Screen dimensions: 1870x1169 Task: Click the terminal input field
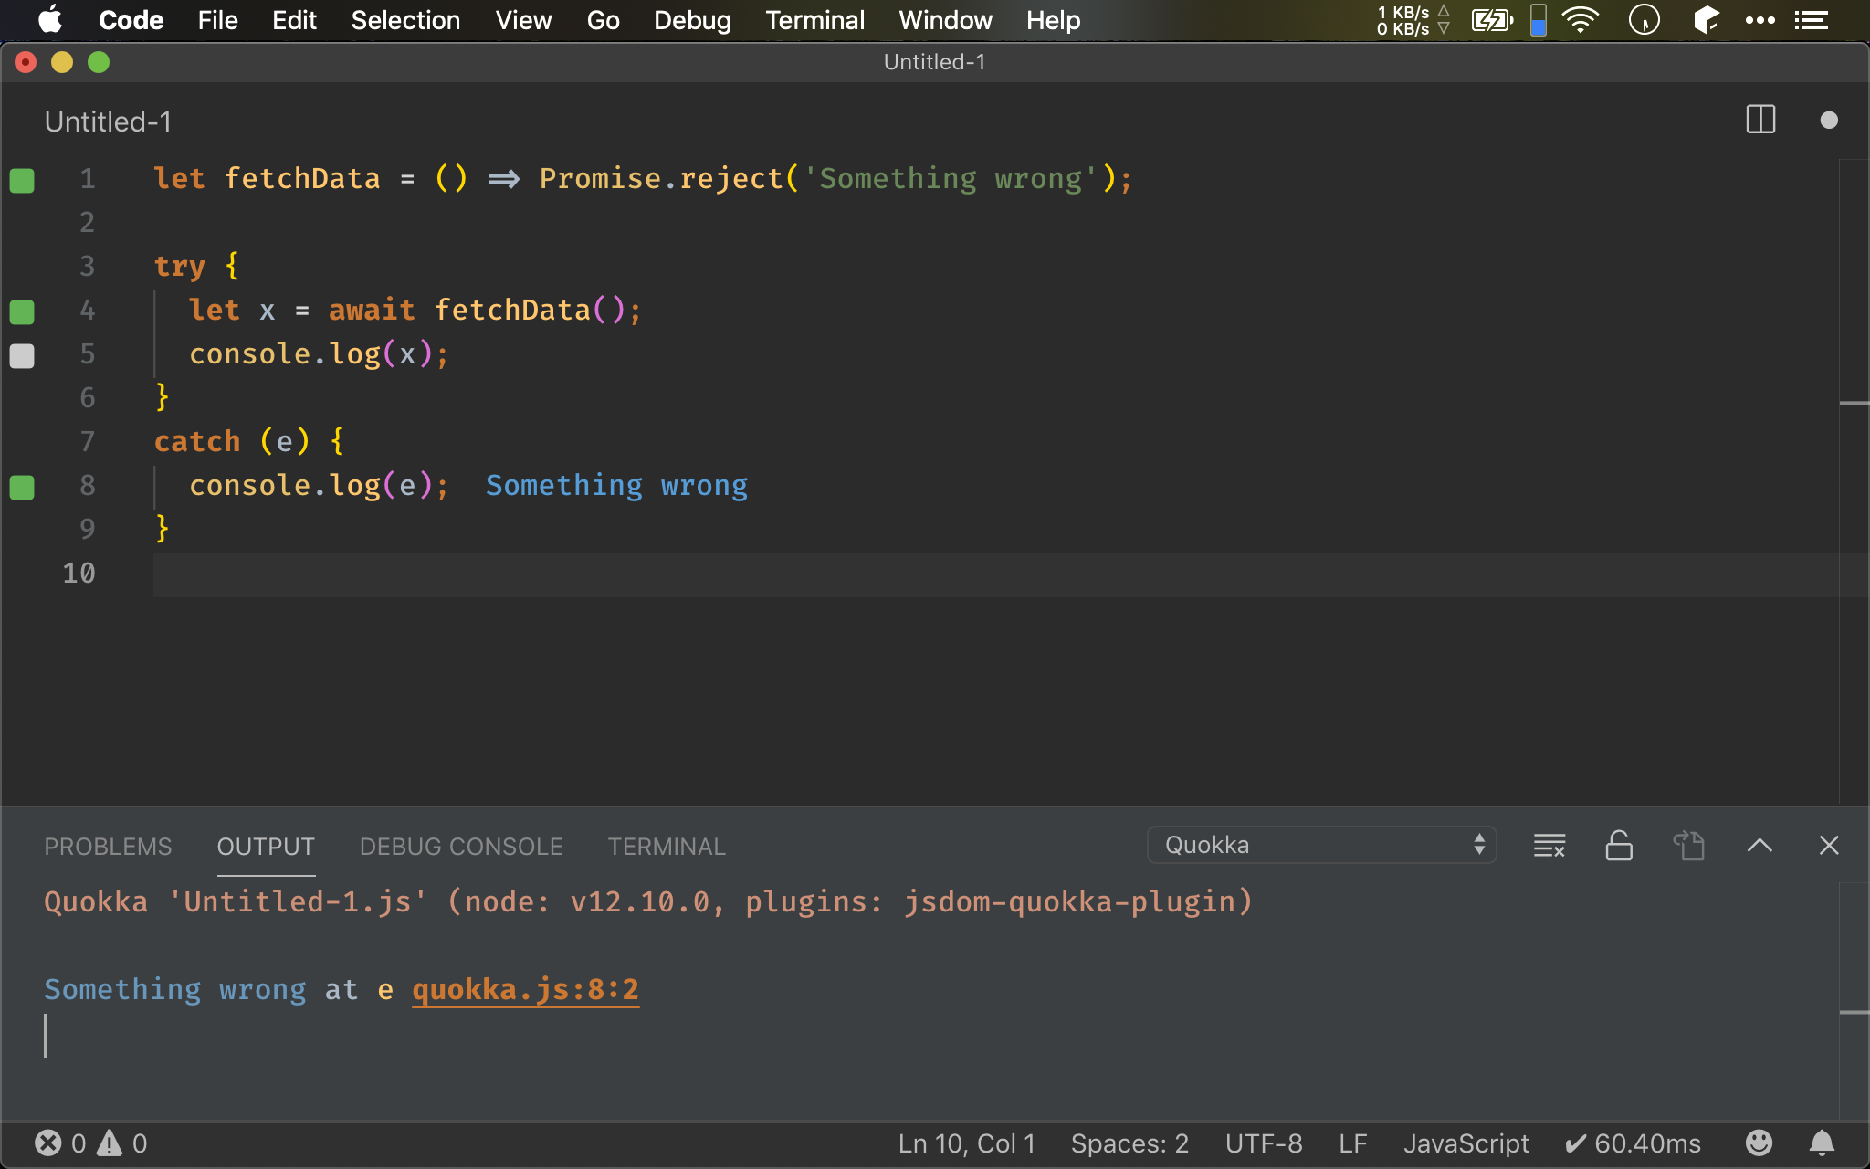tap(47, 1037)
